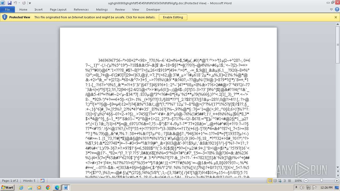Open the Developer tab
The image size is (340, 191).
pyautogui.click(x=153, y=10)
